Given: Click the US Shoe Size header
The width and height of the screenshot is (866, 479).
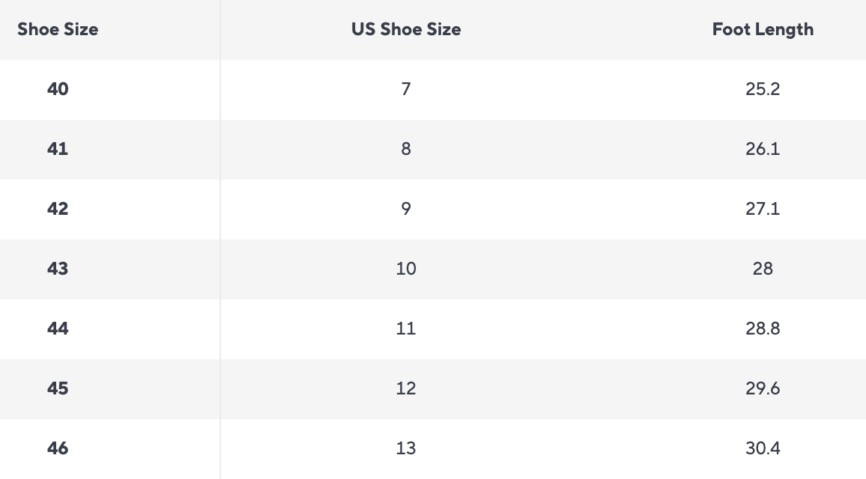Looking at the screenshot, I should 406,30.
